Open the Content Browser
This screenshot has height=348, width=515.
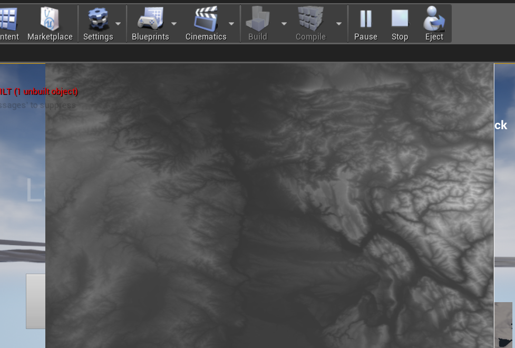point(7,21)
